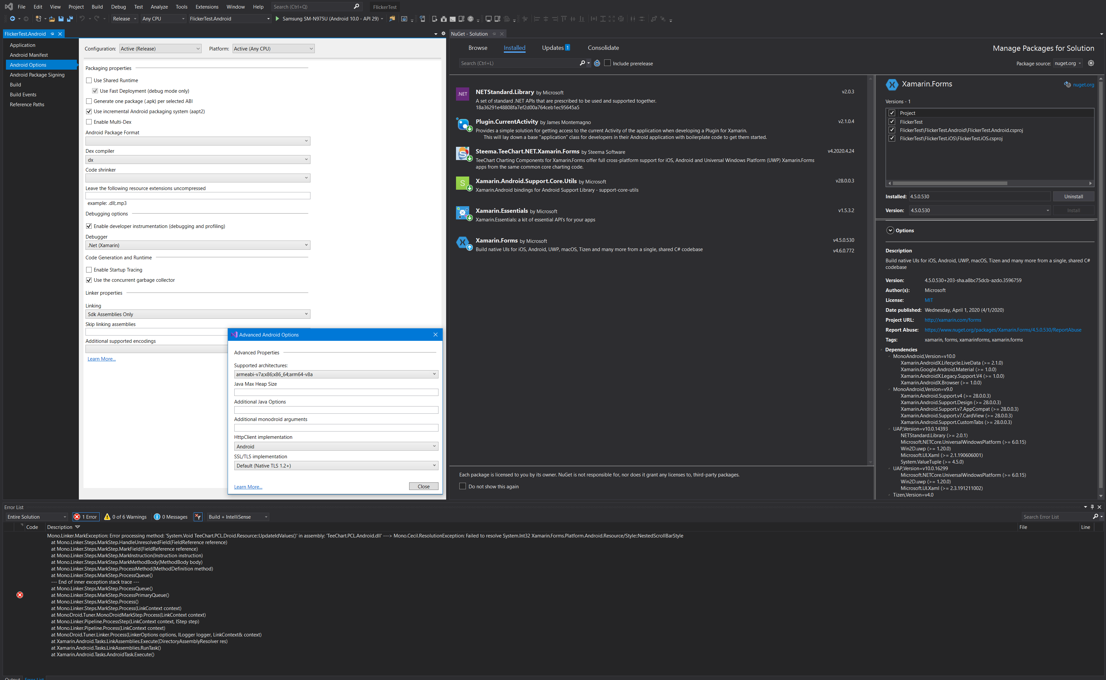Uncheck FlickerTest.iOS.csproj project checkbox

coord(892,138)
